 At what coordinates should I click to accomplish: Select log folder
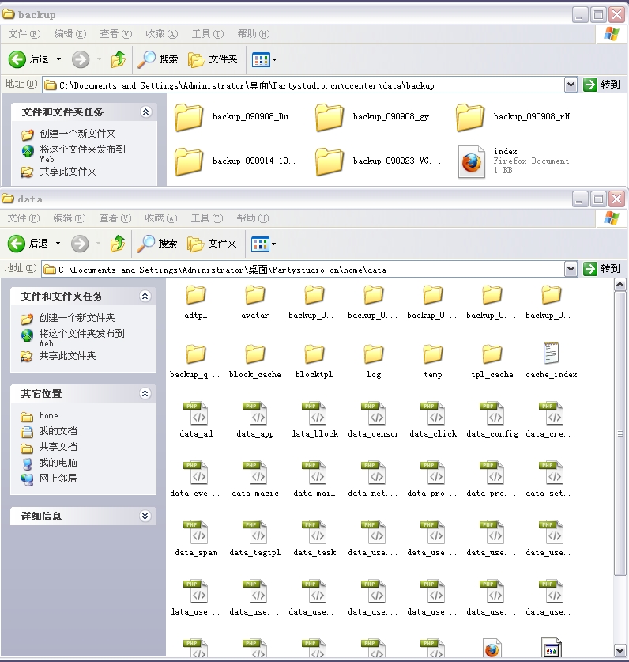pyautogui.click(x=374, y=361)
